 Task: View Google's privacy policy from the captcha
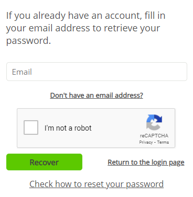(146, 142)
